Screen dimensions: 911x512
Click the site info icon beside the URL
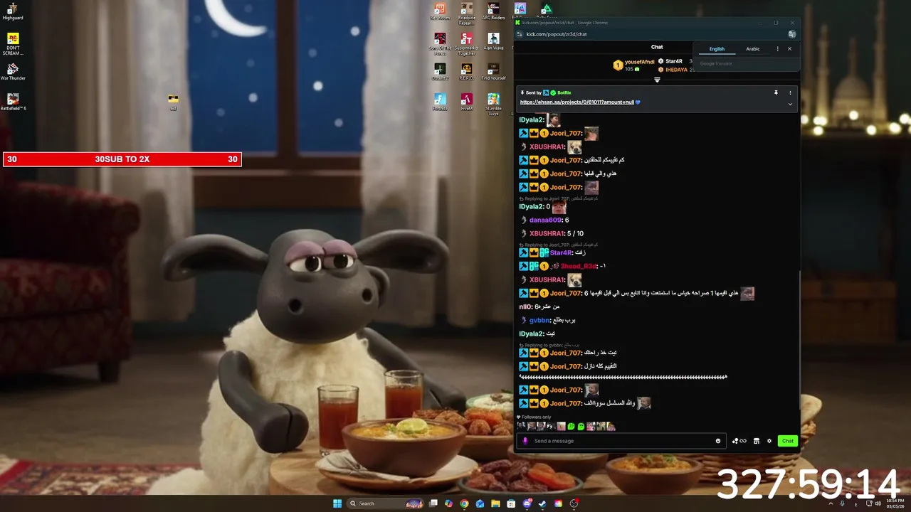(x=520, y=34)
